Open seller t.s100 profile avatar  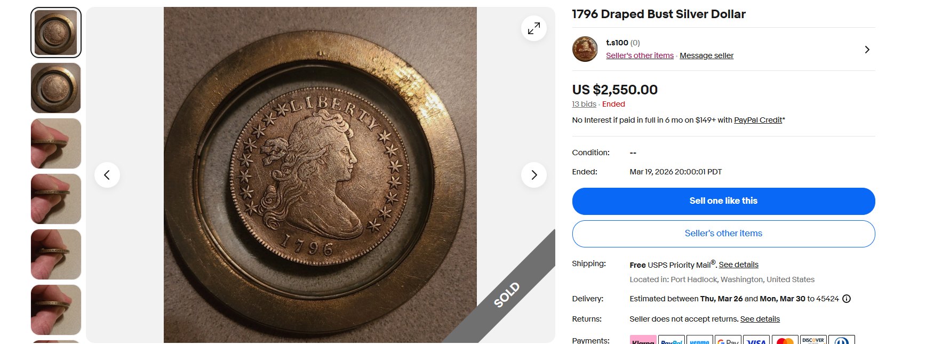click(x=585, y=49)
